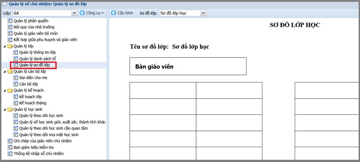Open the Lớp dropdown arrow
The height and width of the screenshot is (162, 360).
(x=74, y=13)
